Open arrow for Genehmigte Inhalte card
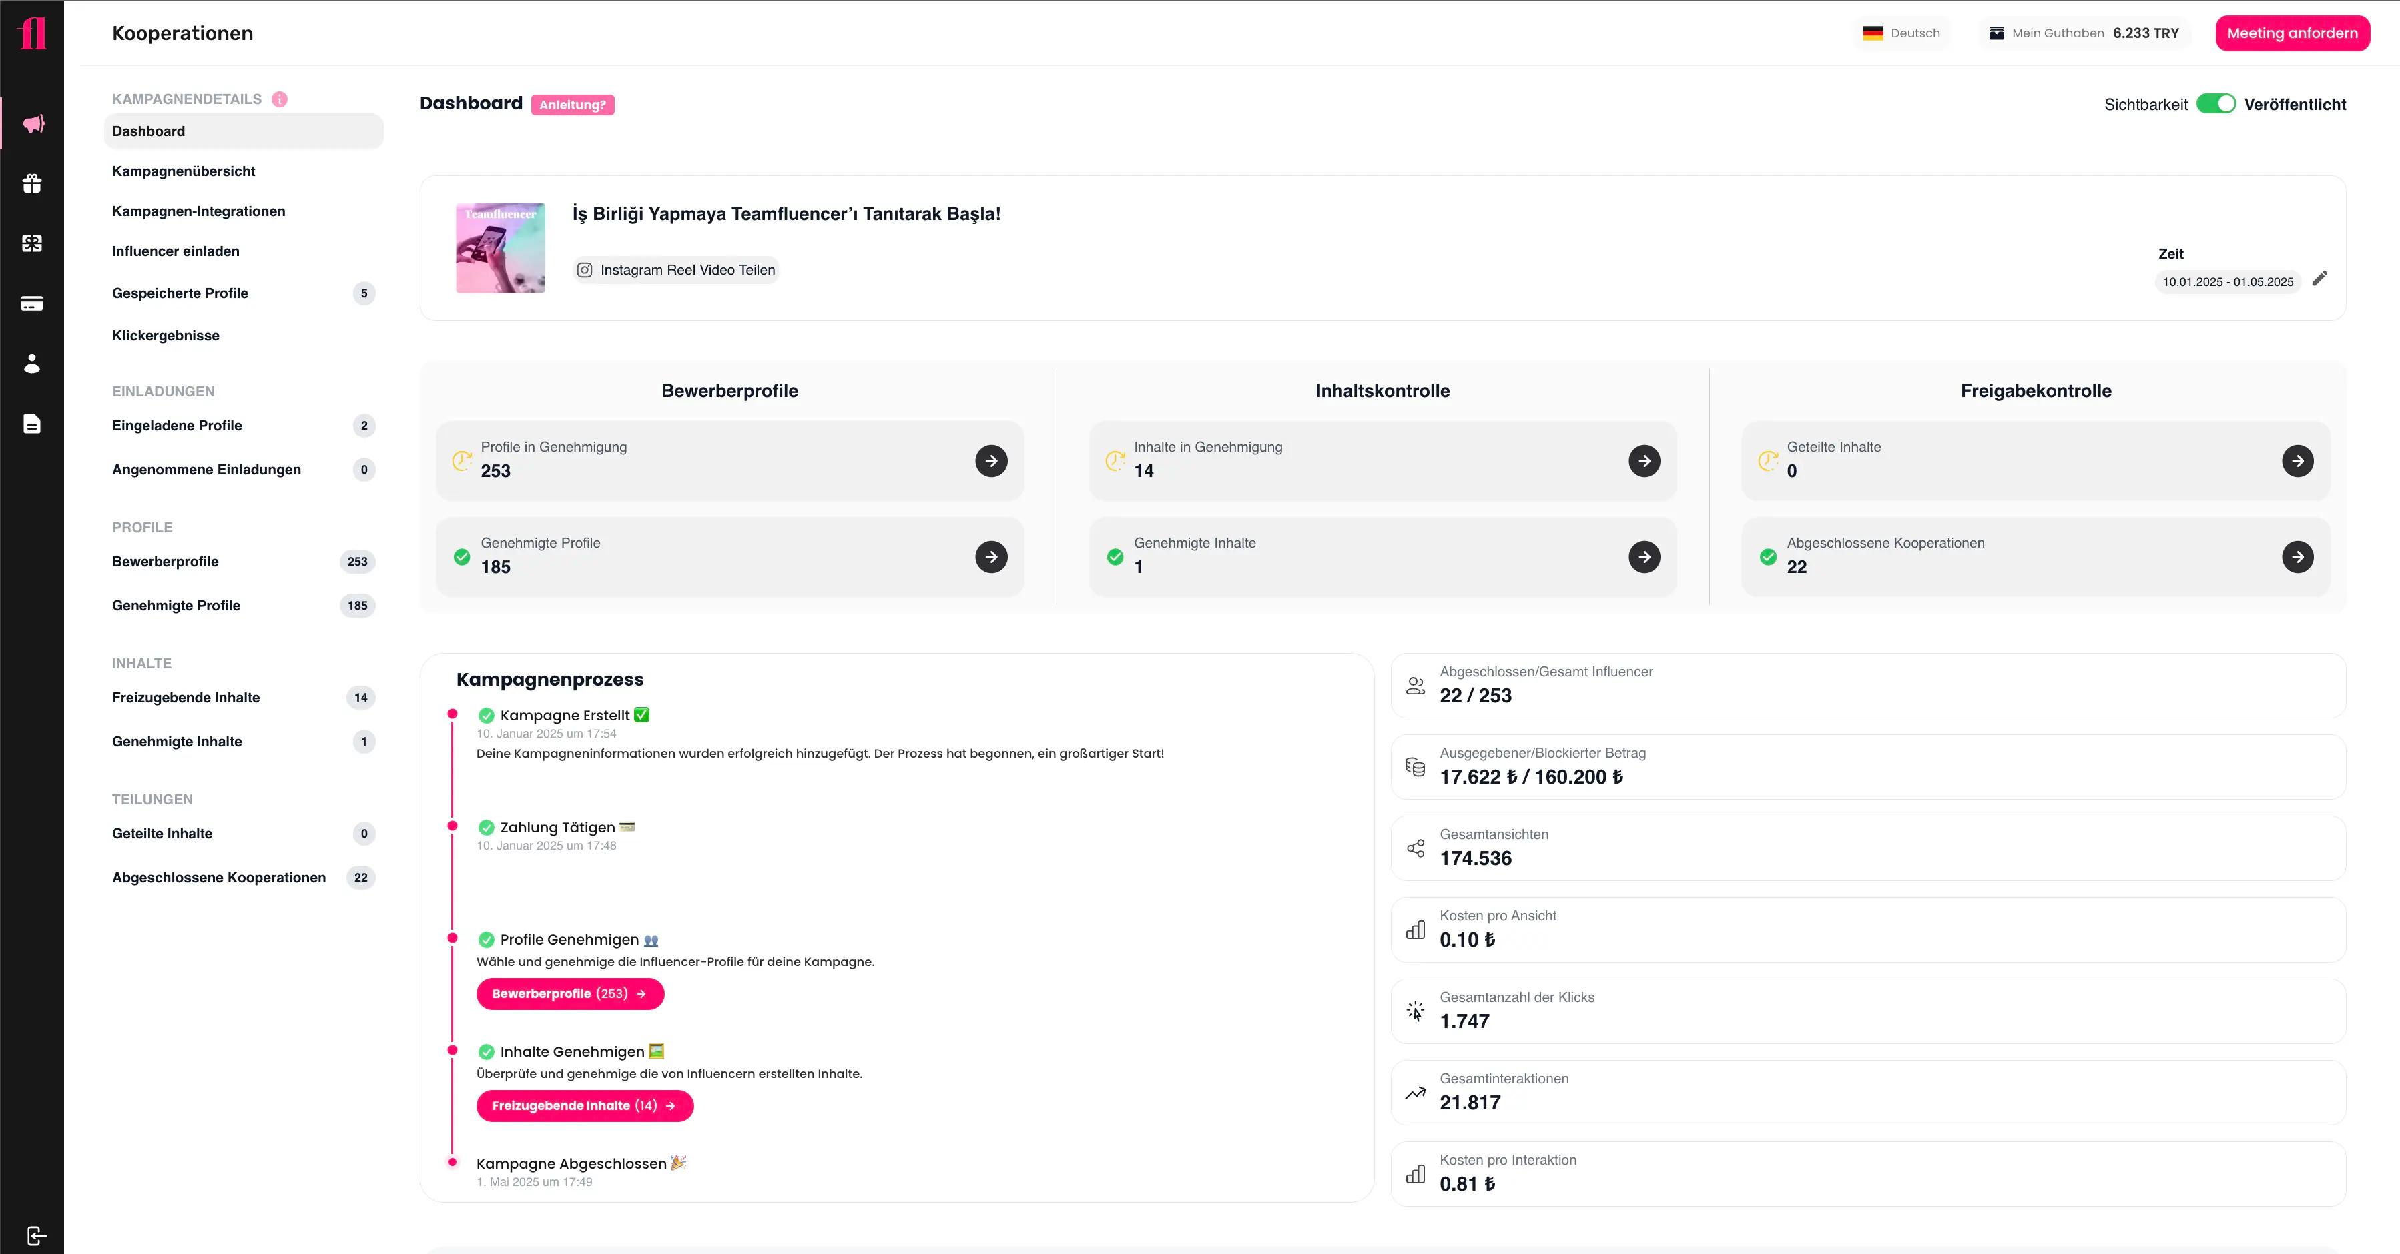Image resolution: width=2400 pixels, height=1254 pixels. coord(1644,557)
